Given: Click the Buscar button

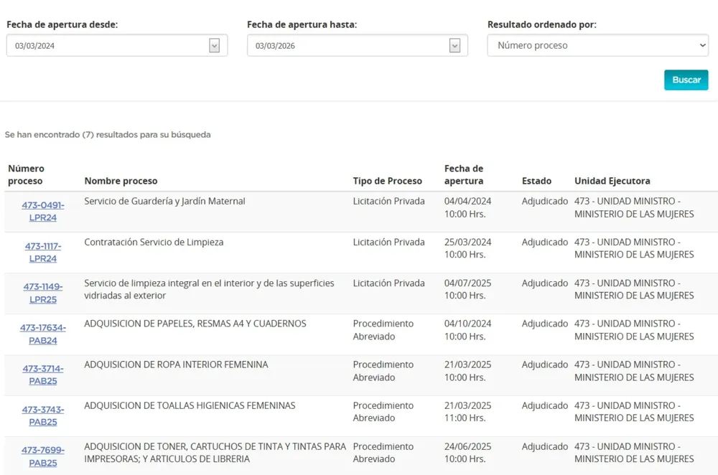Looking at the screenshot, I should point(686,80).
